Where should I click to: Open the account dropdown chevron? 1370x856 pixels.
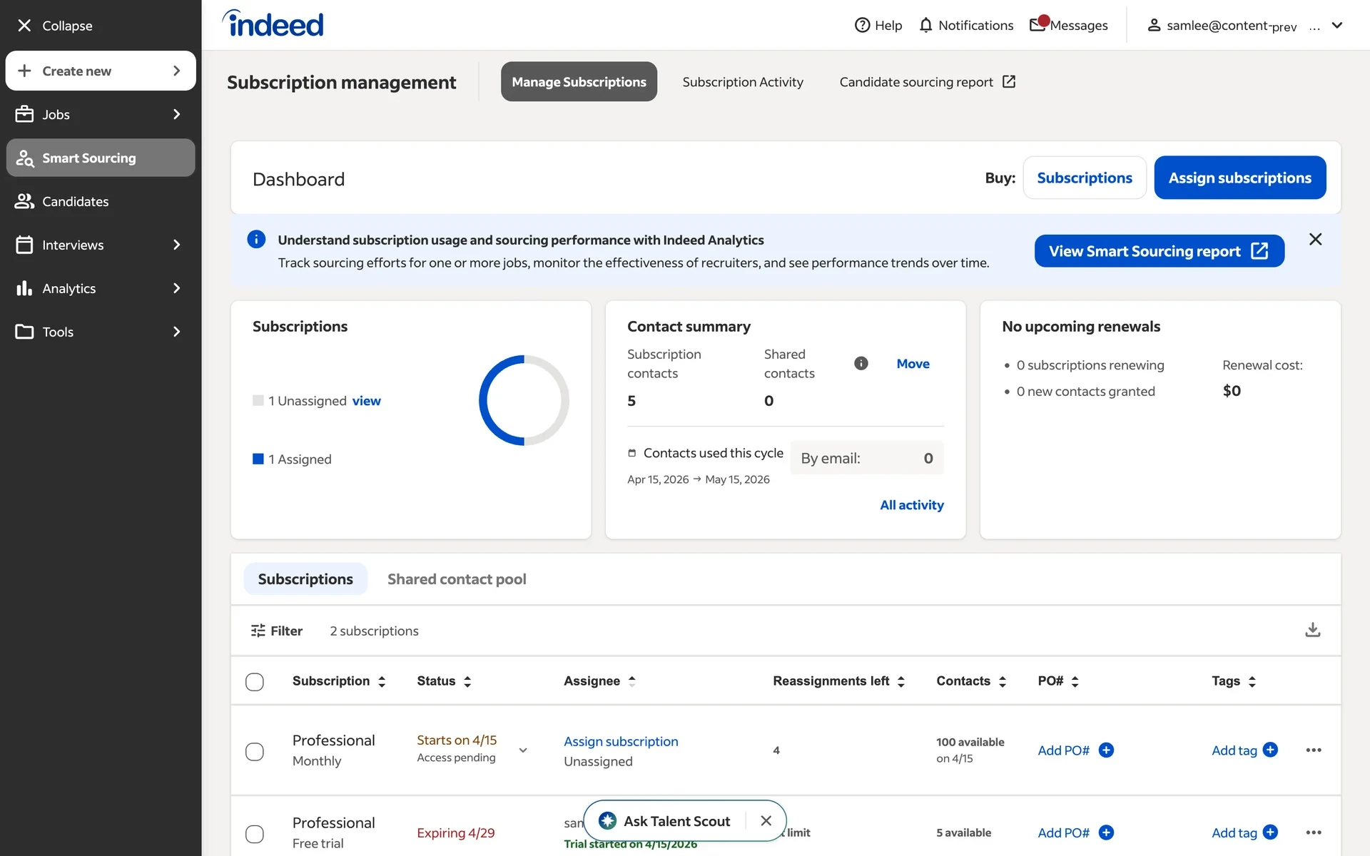1337,25
